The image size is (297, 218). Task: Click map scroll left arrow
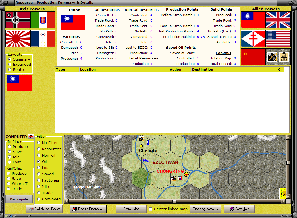click(66, 201)
